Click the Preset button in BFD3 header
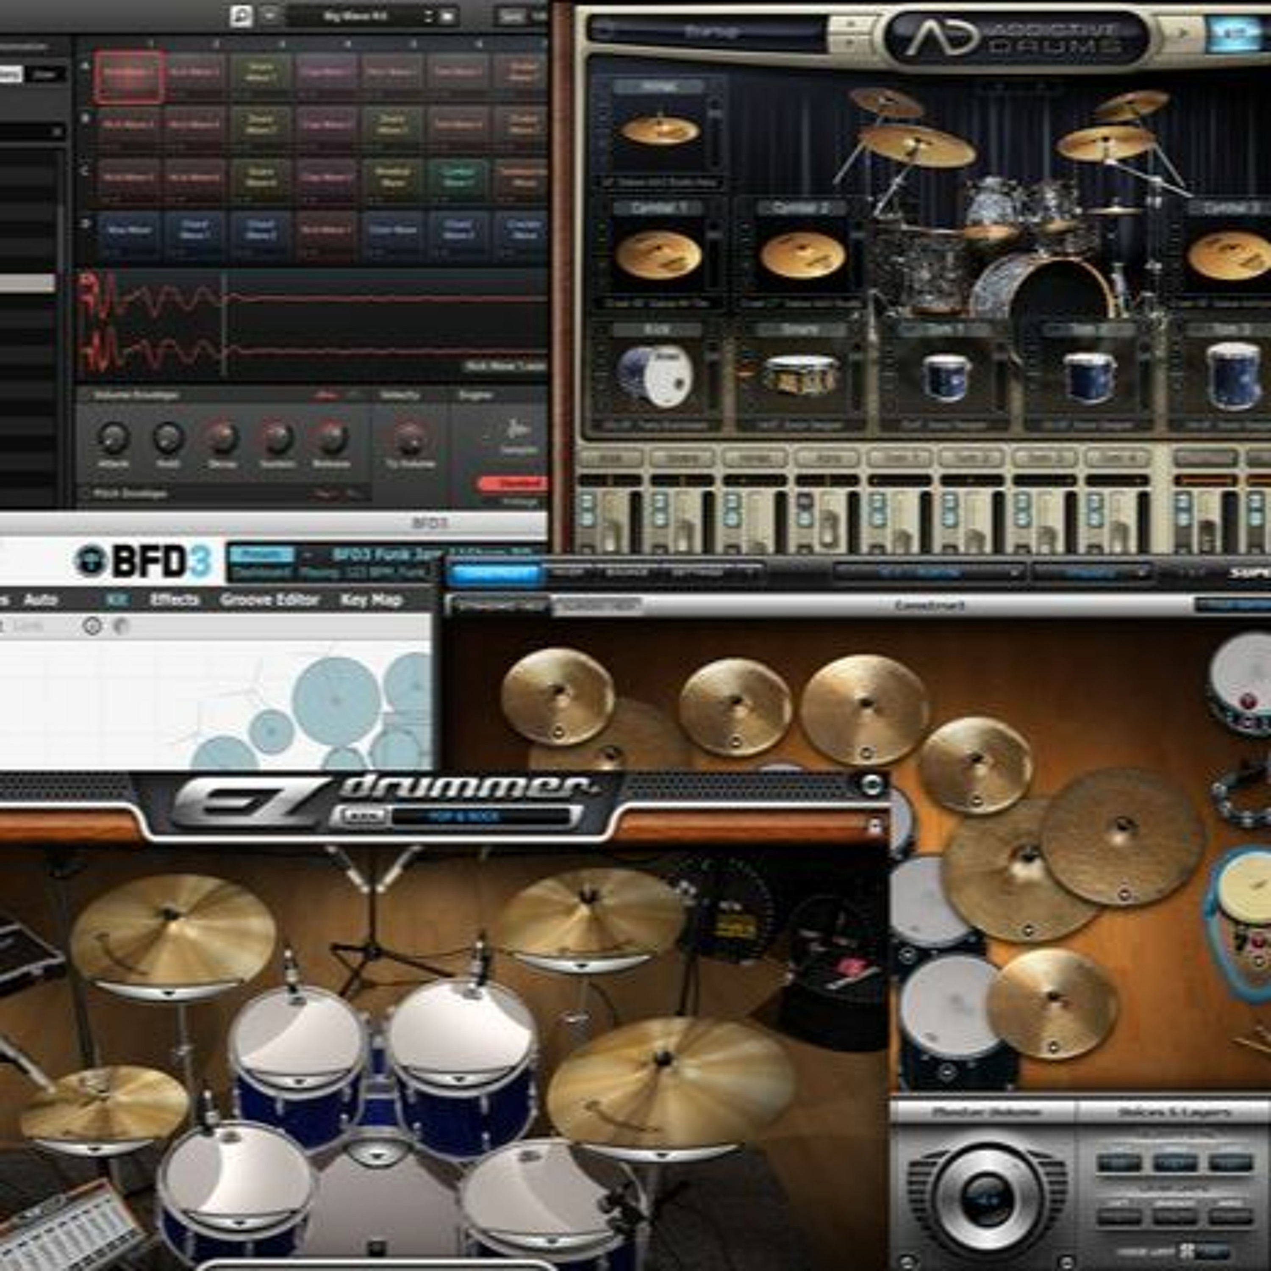 pyautogui.click(x=261, y=555)
